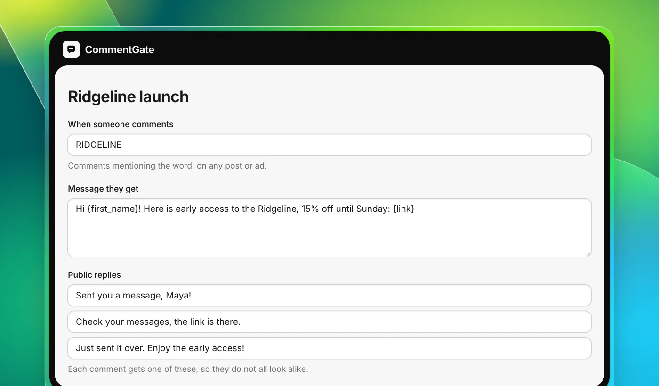The height and width of the screenshot is (386, 659).
Task: Edit the 'Sent you a message, Maya!' reply
Action: tap(329, 295)
